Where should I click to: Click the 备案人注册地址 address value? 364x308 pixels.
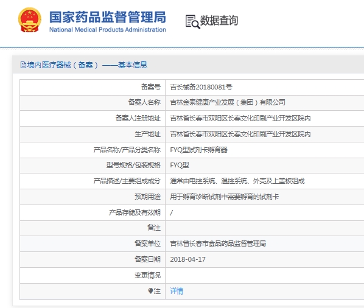240,118
